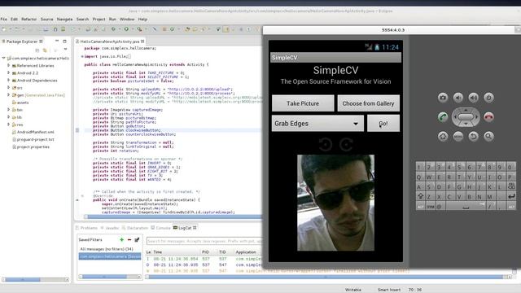Viewport: 521px width, 293px height.
Task: Click the Debug toolbar icon
Action: pos(113,29)
